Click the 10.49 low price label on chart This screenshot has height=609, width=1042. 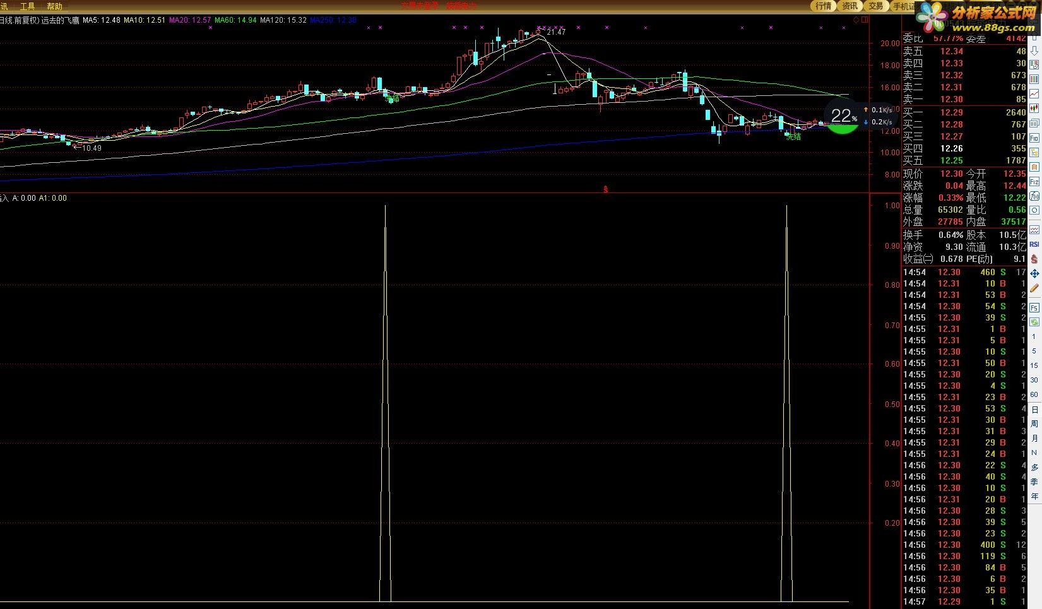[92, 148]
